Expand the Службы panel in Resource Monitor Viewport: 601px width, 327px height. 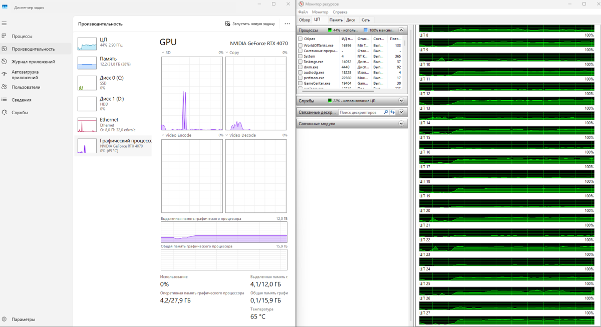coord(401,101)
